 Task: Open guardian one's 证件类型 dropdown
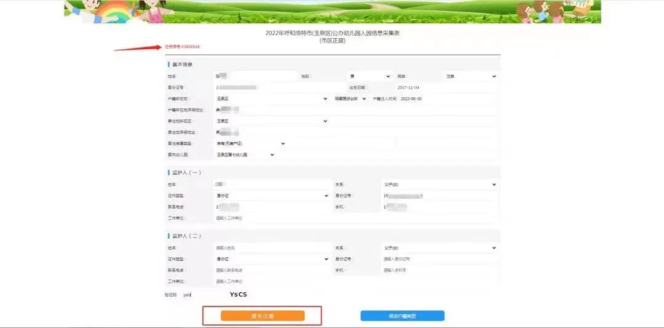(x=271, y=196)
